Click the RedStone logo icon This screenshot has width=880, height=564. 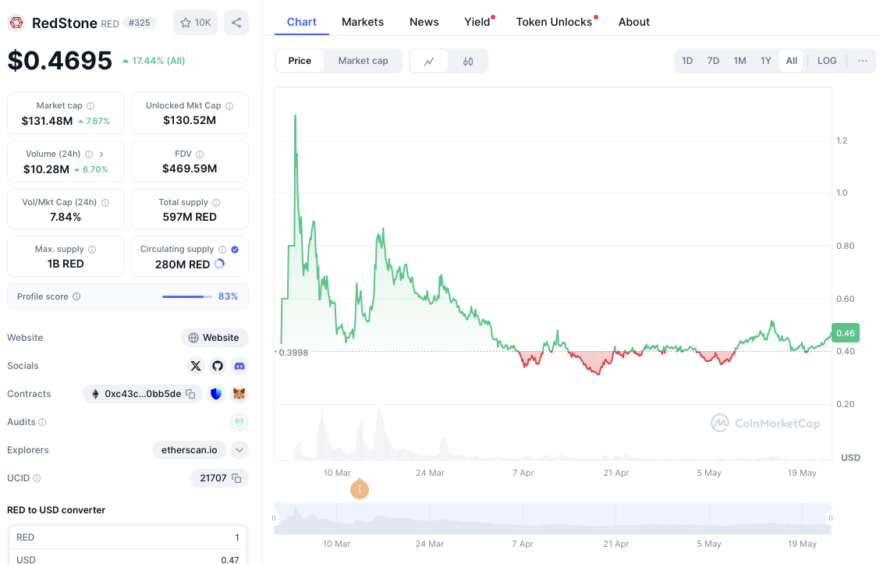click(x=16, y=23)
